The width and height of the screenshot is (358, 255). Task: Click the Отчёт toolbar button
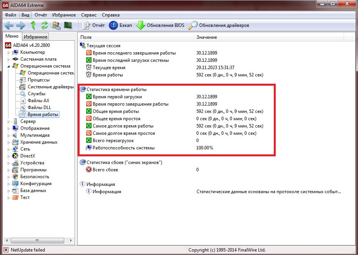(93, 25)
